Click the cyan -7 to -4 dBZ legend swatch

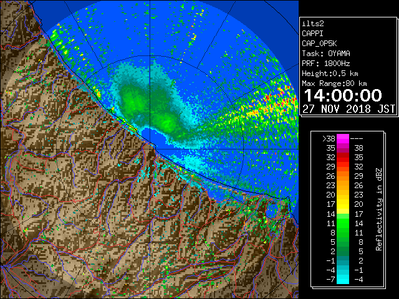(343, 279)
